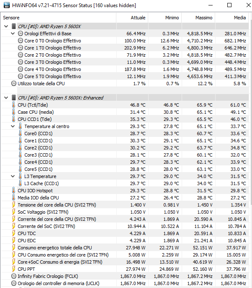
Task: Click the thermometer icon beside L3 Cache (CCD1)
Action: click(21, 183)
